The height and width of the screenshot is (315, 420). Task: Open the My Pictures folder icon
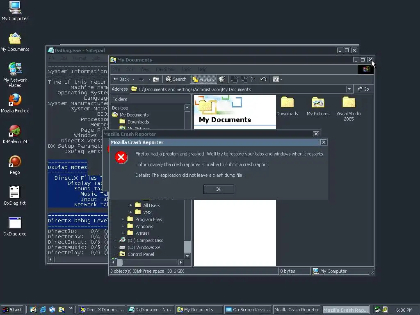coord(318,103)
